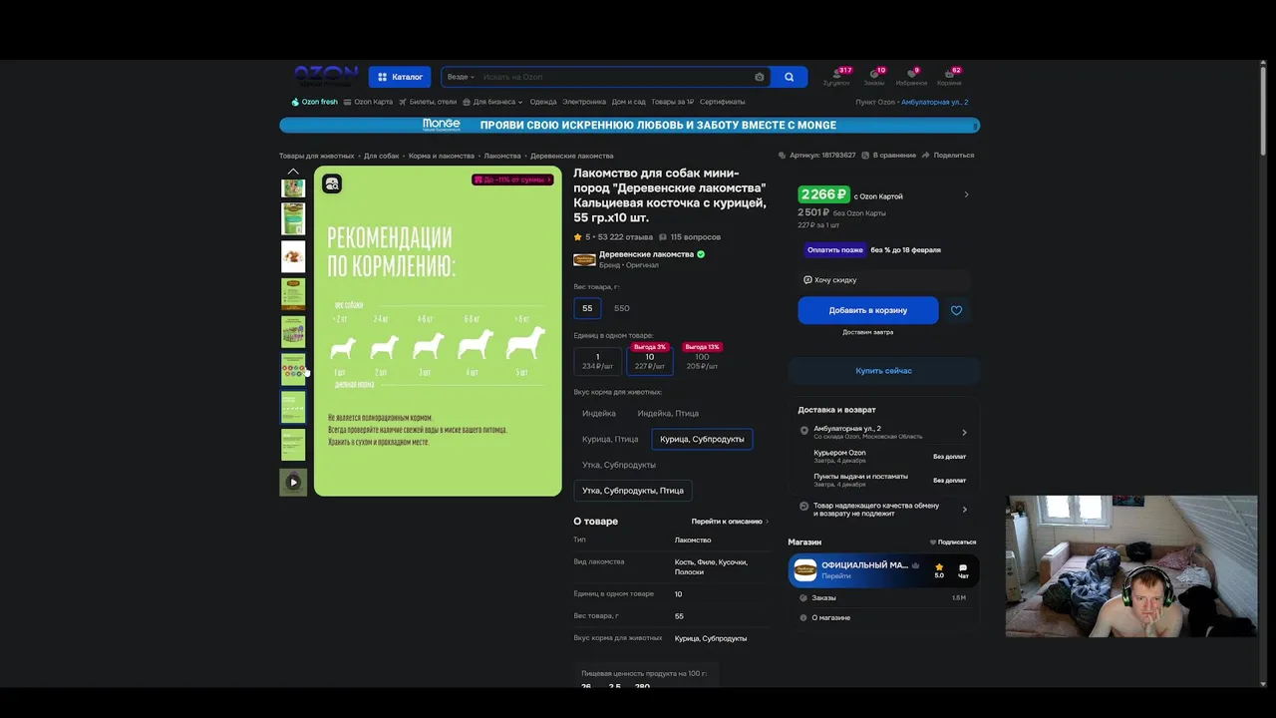Open the Ozon home logo

pyautogui.click(x=326, y=77)
